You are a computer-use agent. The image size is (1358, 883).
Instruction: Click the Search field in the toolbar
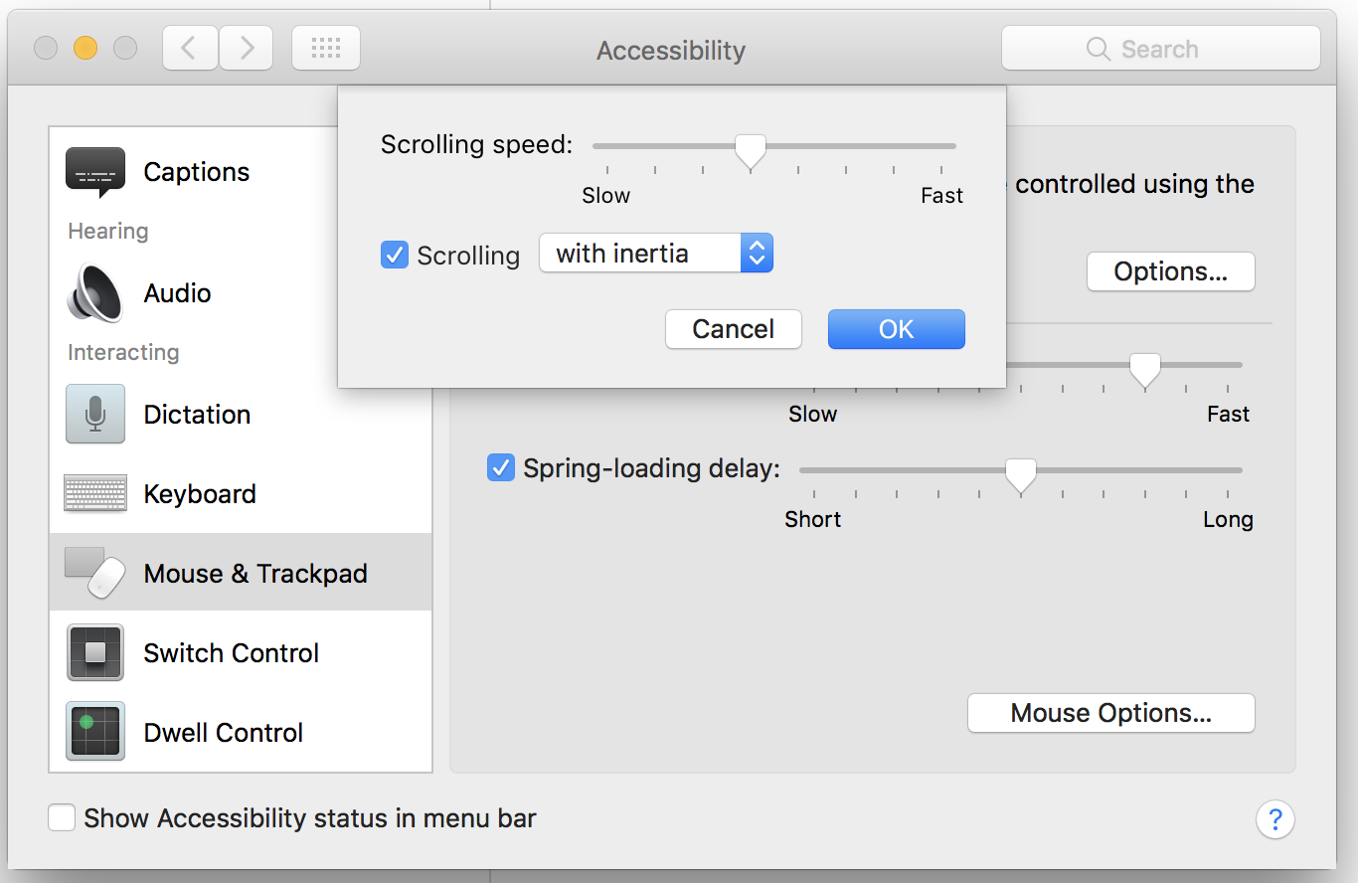[1160, 49]
